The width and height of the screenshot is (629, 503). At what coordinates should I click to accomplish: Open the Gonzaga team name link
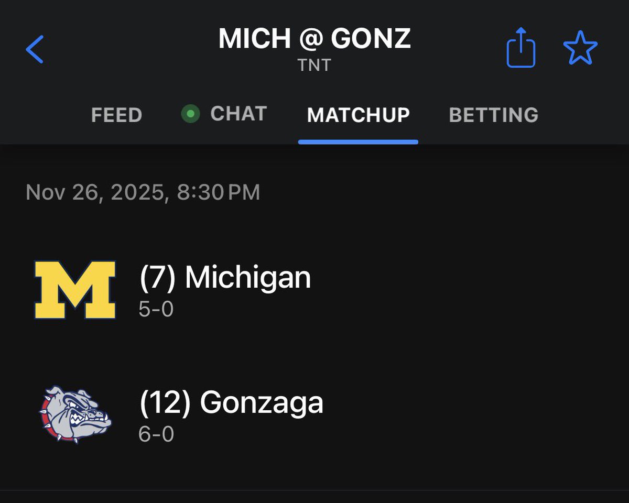click(262, 402)
